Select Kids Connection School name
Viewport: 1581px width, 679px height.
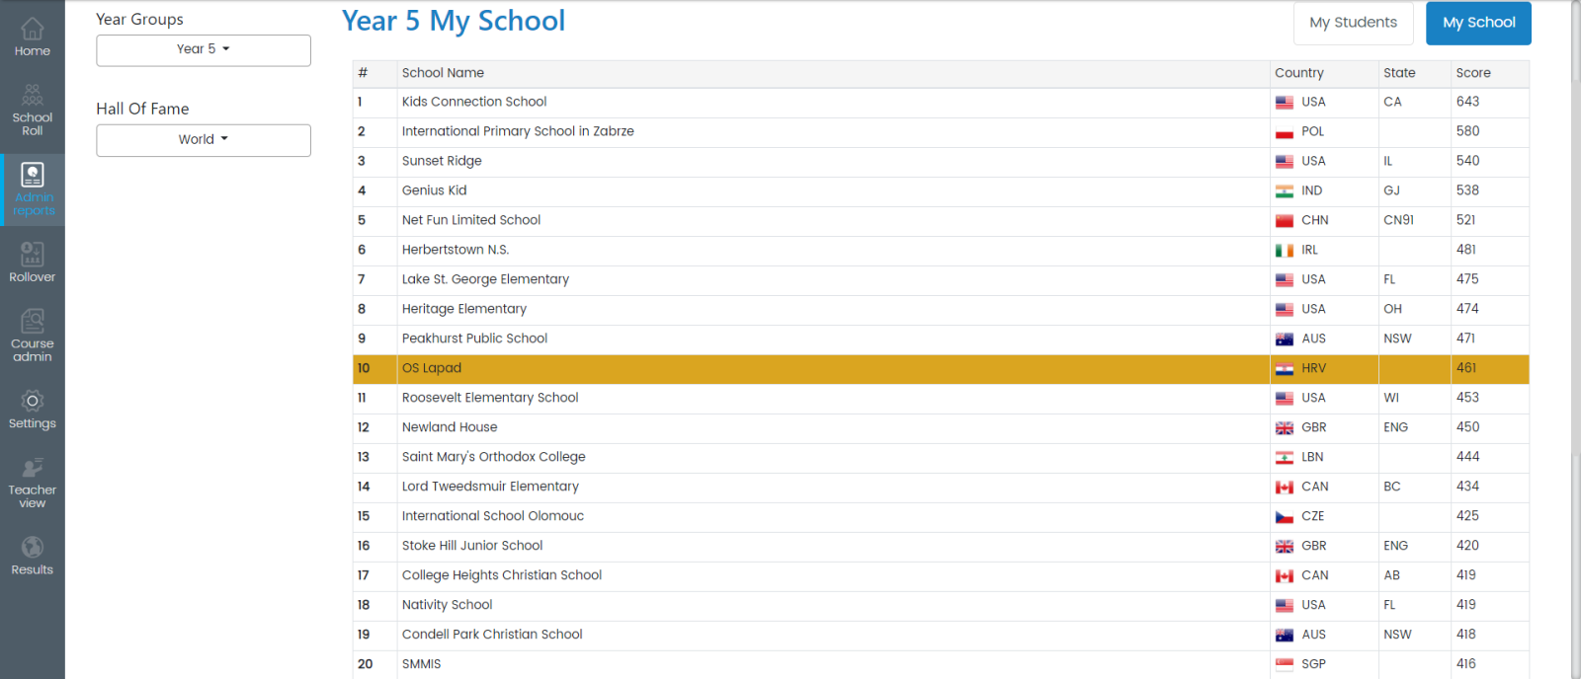click(x=474, y=102)
